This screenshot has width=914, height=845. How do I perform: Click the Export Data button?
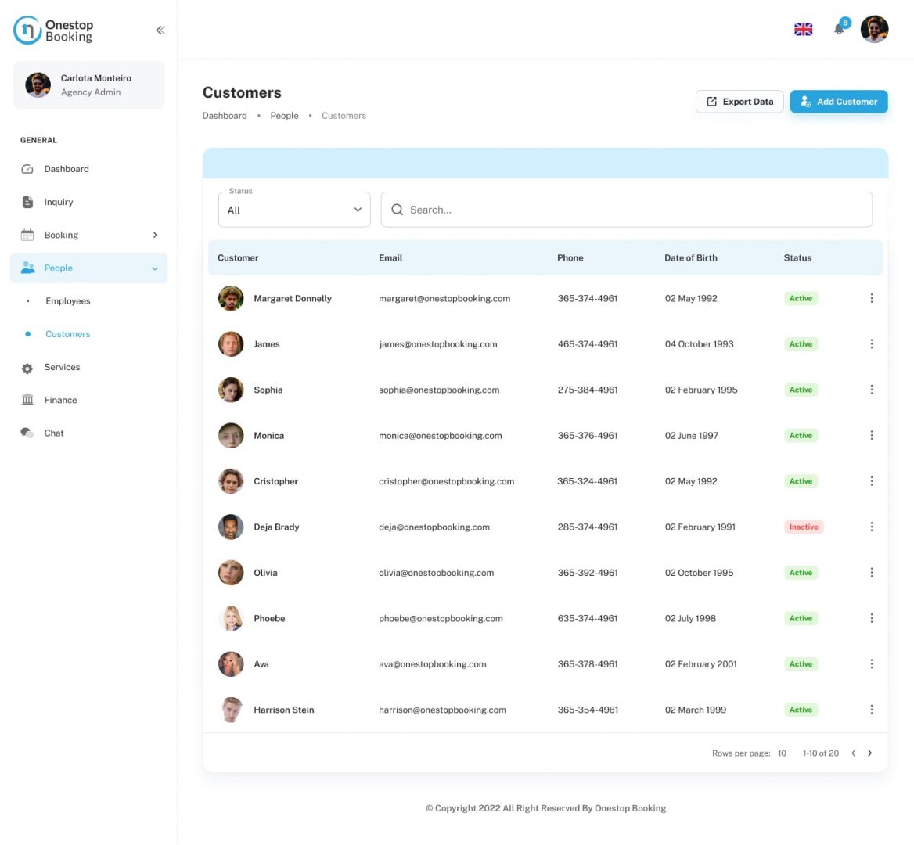pos(739,101)
